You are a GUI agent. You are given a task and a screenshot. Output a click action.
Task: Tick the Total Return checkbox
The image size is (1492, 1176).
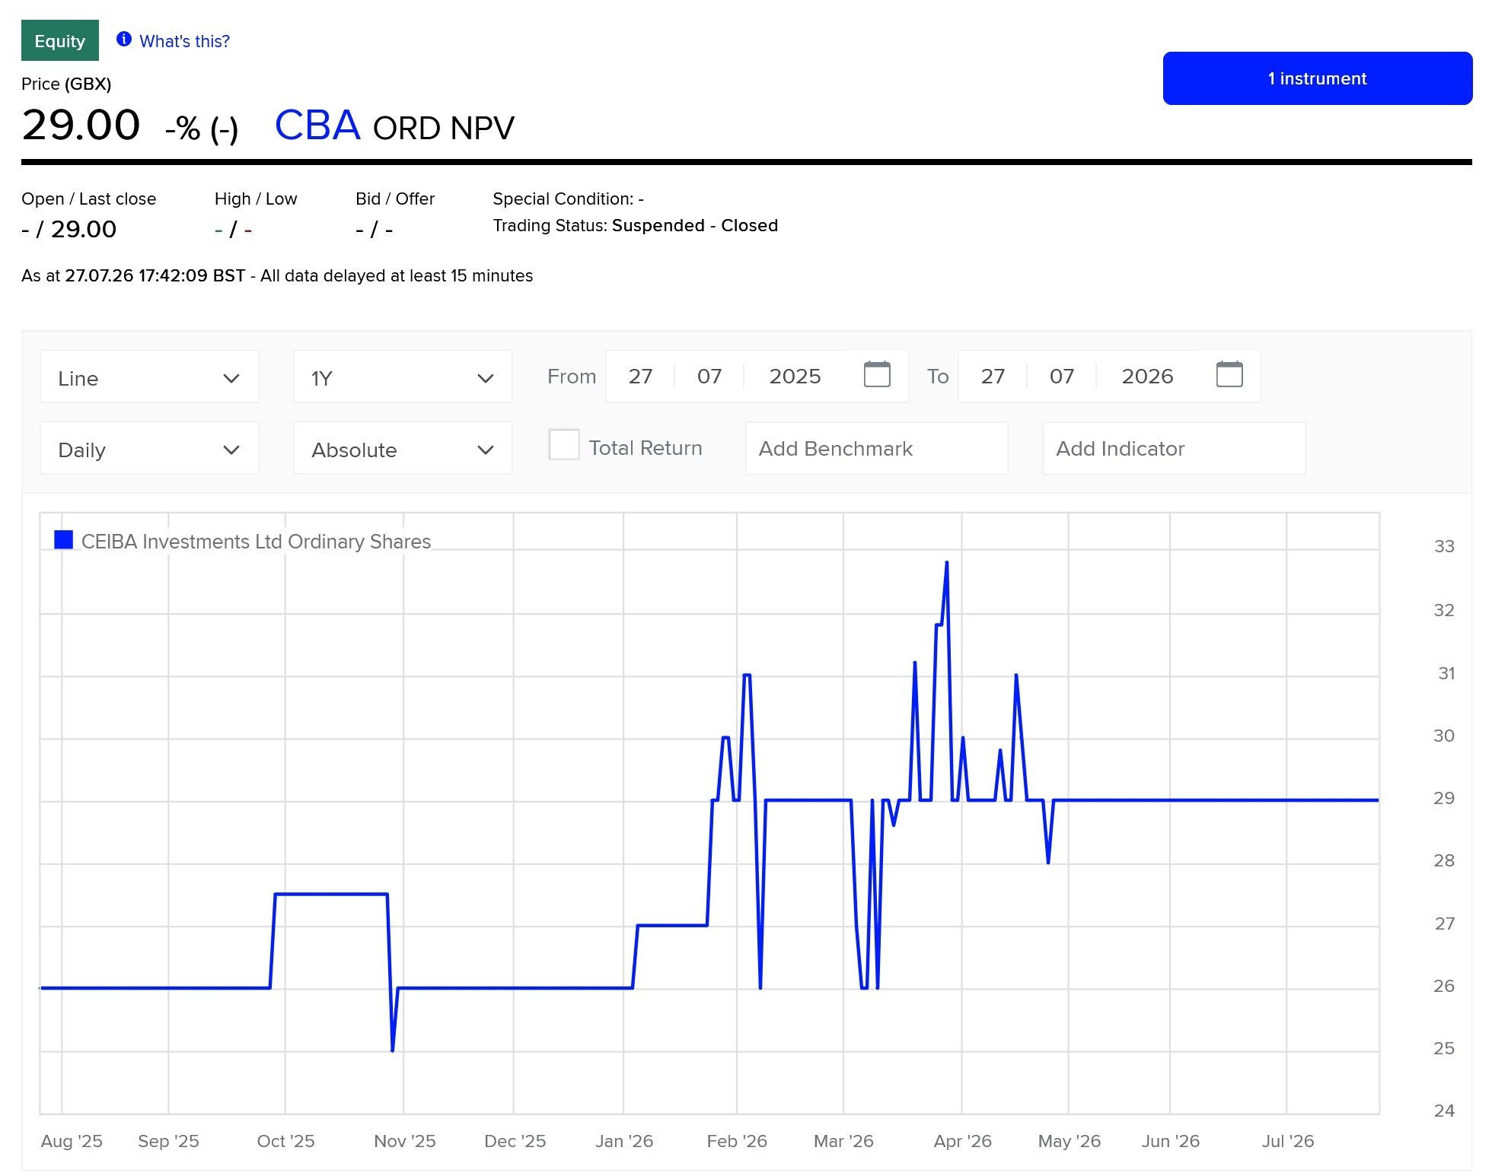click(x=564, y=445)
